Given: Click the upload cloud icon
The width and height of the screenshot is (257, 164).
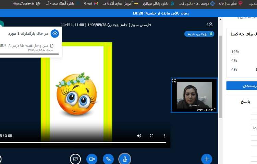Looking at the screenshot, I should [x=55, y=33].
